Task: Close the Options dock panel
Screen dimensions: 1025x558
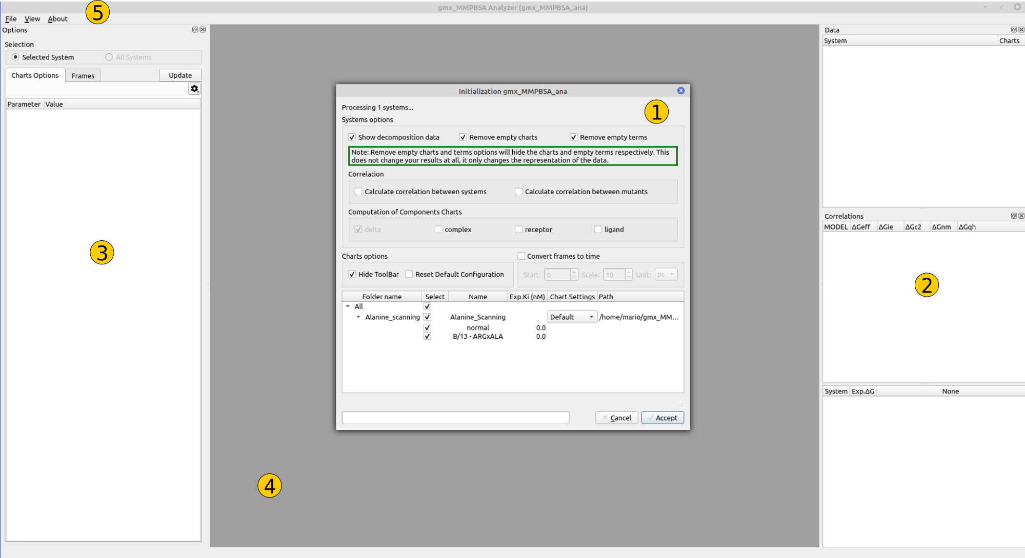Action: pos(203,30)
